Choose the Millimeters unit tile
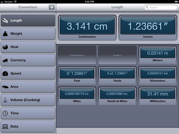Viewport: 179px width, 134px height. click(x=158, y=96)
